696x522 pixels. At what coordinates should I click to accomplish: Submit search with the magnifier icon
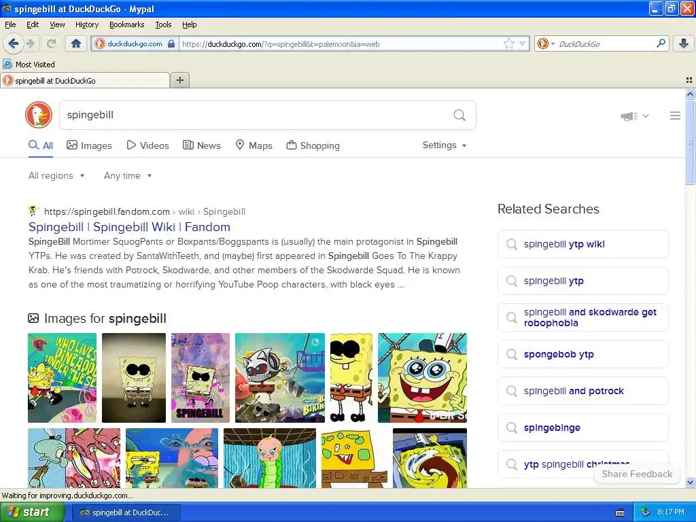[x=459, y=116]
